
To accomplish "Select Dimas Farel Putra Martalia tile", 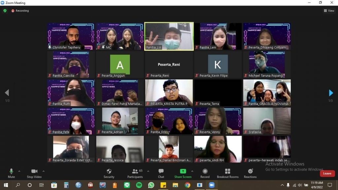I will pyautogui.click(x=120, y=93).
